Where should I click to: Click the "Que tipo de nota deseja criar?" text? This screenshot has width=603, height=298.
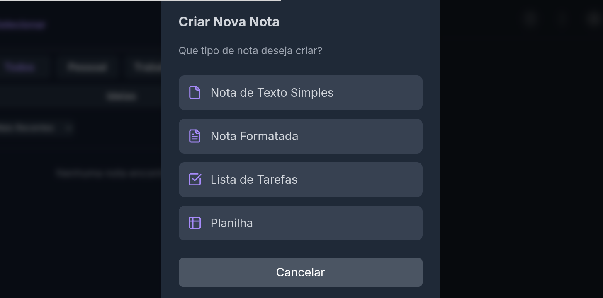(x=250, y=51)
